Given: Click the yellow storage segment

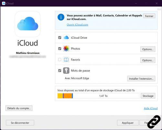Looking at the screenshot, I should (x=60, y=96).
